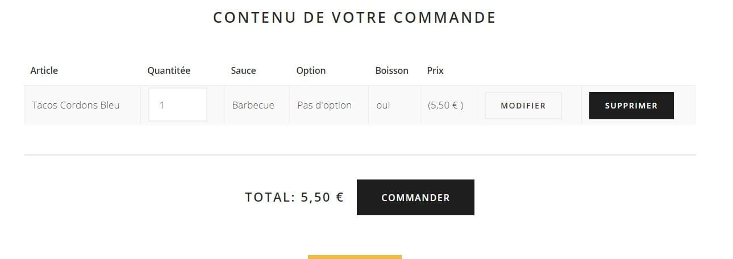Click the row price in parentheses
The height and width of the screenshot is (259, 733).
click(445, 105)
